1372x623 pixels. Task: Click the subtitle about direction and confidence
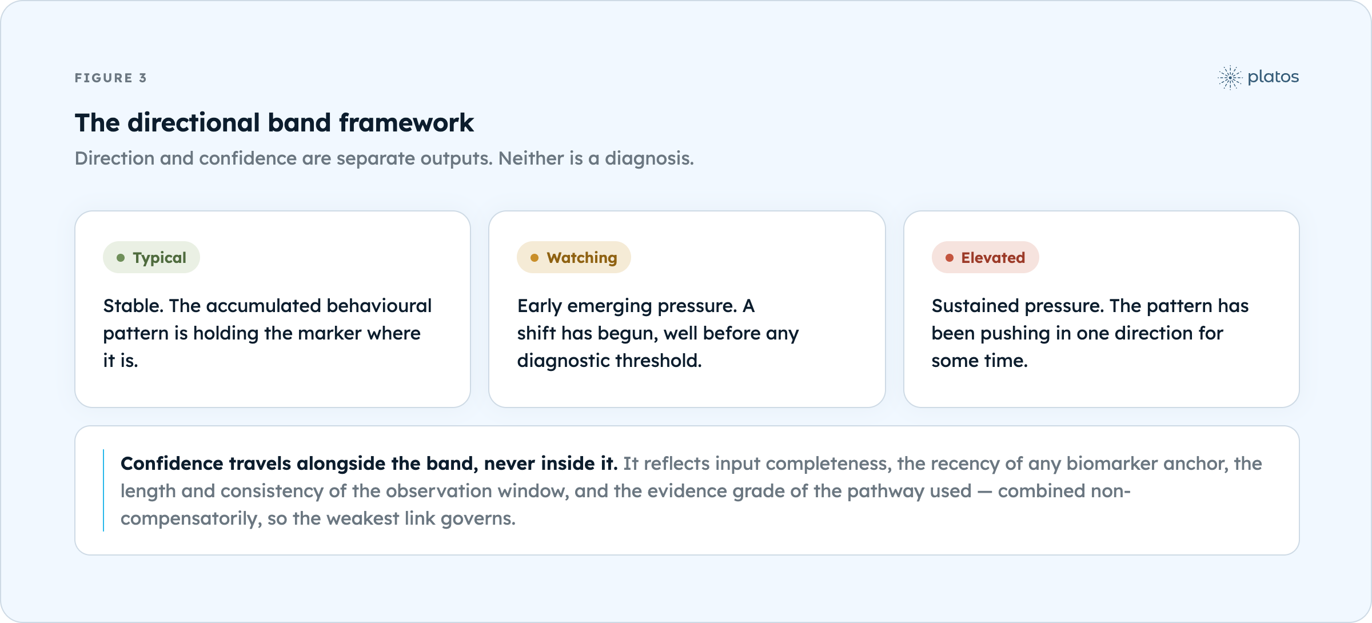tap(384, 158)
